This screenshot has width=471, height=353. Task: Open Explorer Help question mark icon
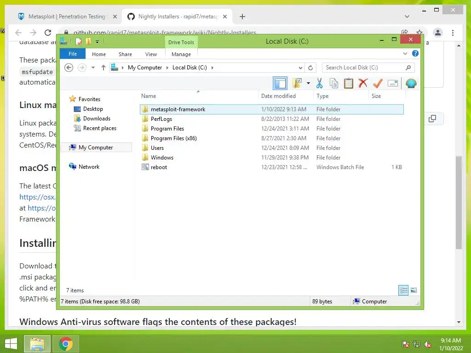[x=415, y=53]
